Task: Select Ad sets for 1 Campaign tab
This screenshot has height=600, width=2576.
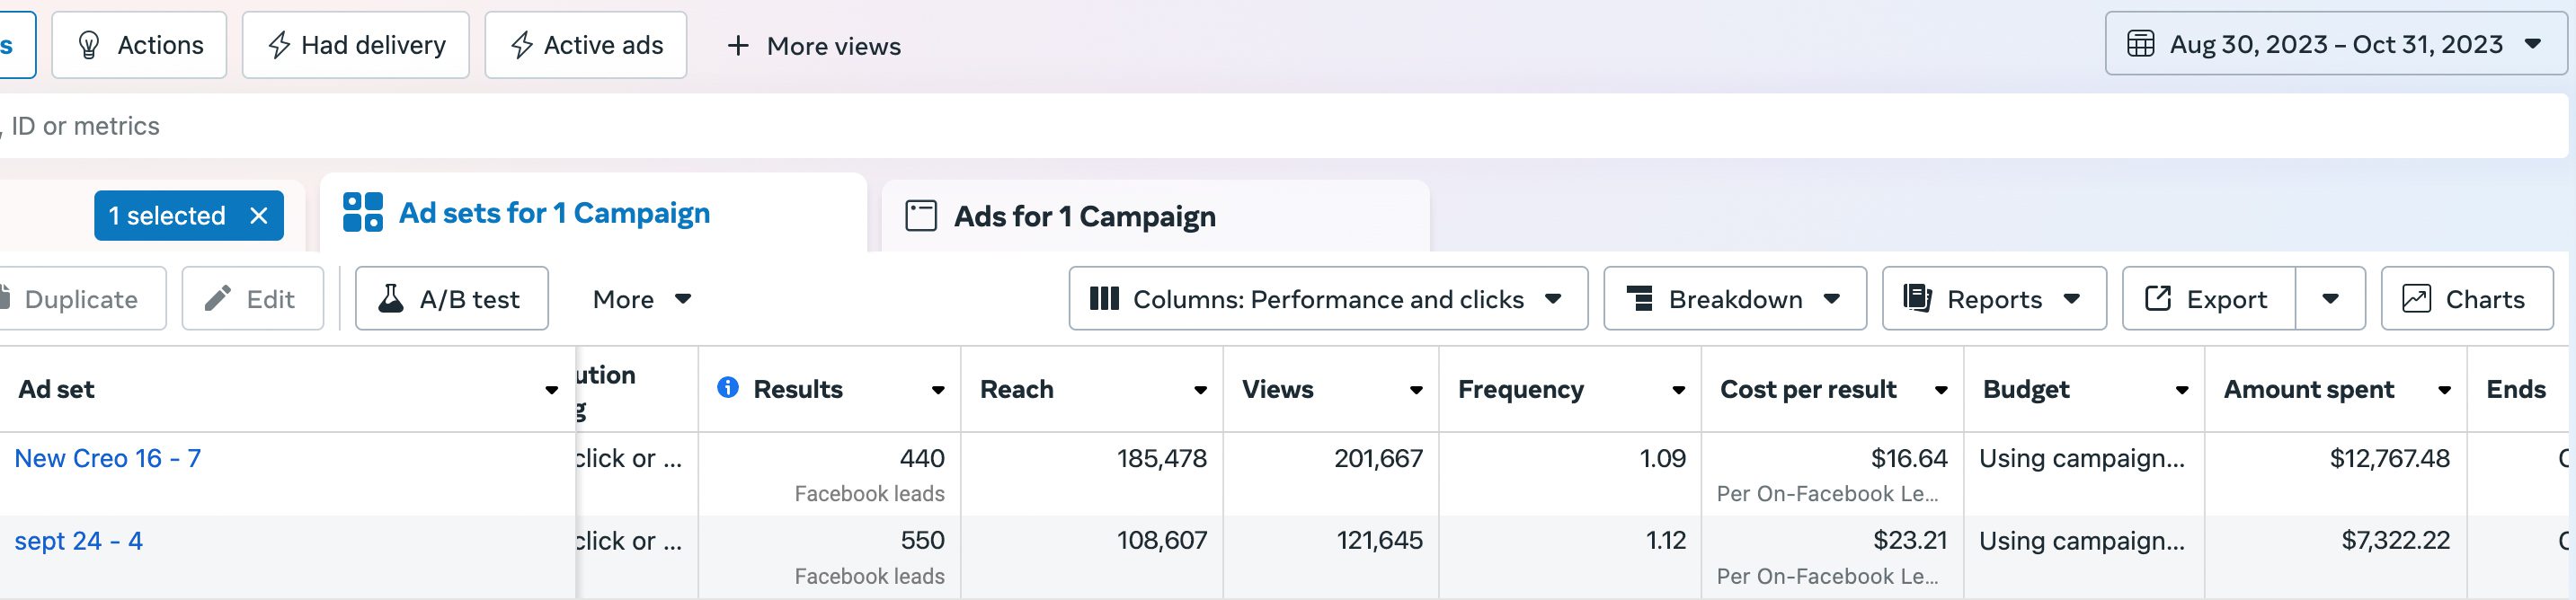Action: click(553, 213)
